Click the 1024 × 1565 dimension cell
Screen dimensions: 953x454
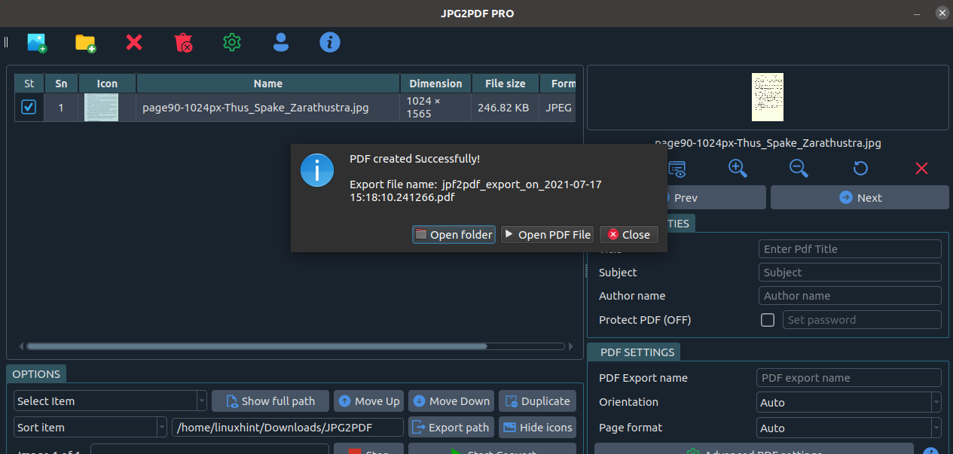(435, 108)
